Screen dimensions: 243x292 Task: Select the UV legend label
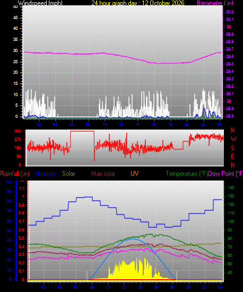point(134,174)
